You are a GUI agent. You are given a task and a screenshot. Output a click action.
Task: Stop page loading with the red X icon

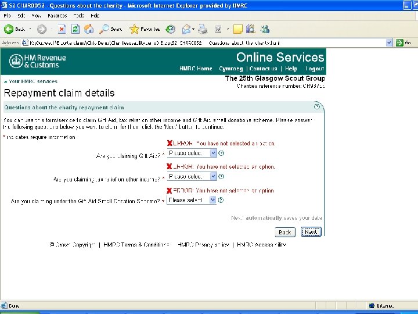point(62,29)
